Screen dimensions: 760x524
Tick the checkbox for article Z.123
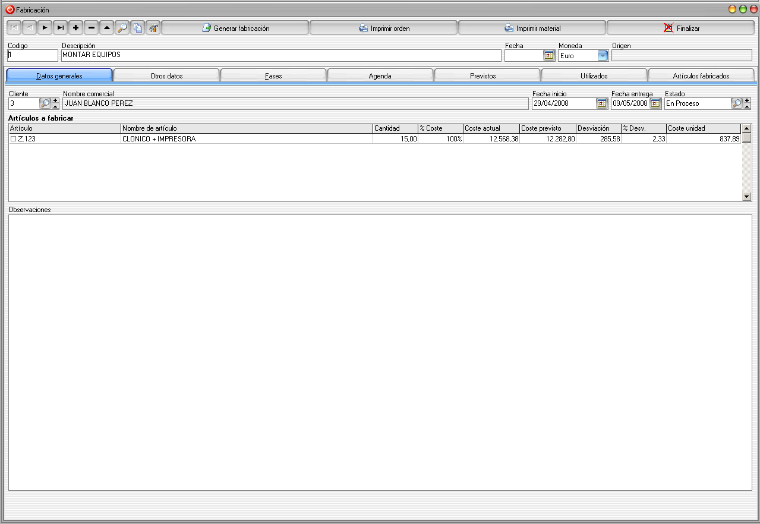[x=13, y=139]
